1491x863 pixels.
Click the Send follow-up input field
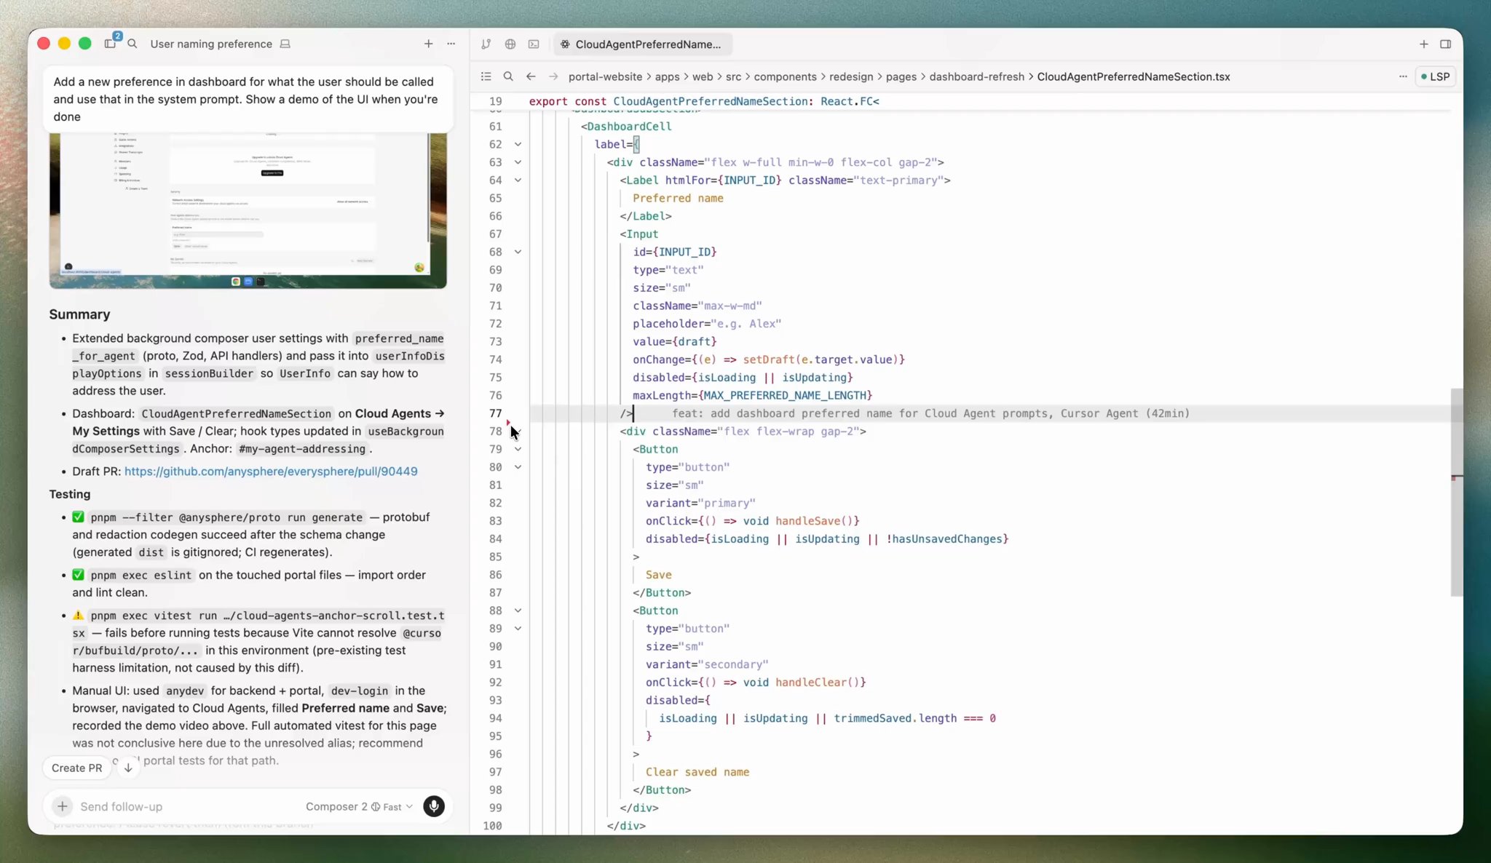point(182,806)
